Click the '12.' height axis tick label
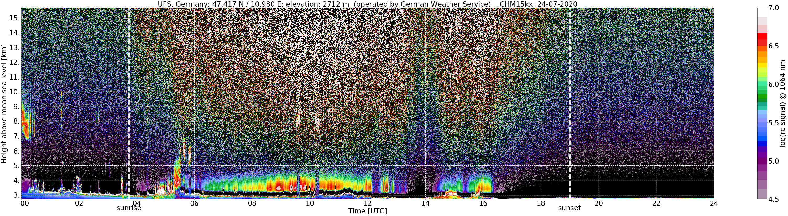This screenshot has height=216, width=788. coord(14,62)
